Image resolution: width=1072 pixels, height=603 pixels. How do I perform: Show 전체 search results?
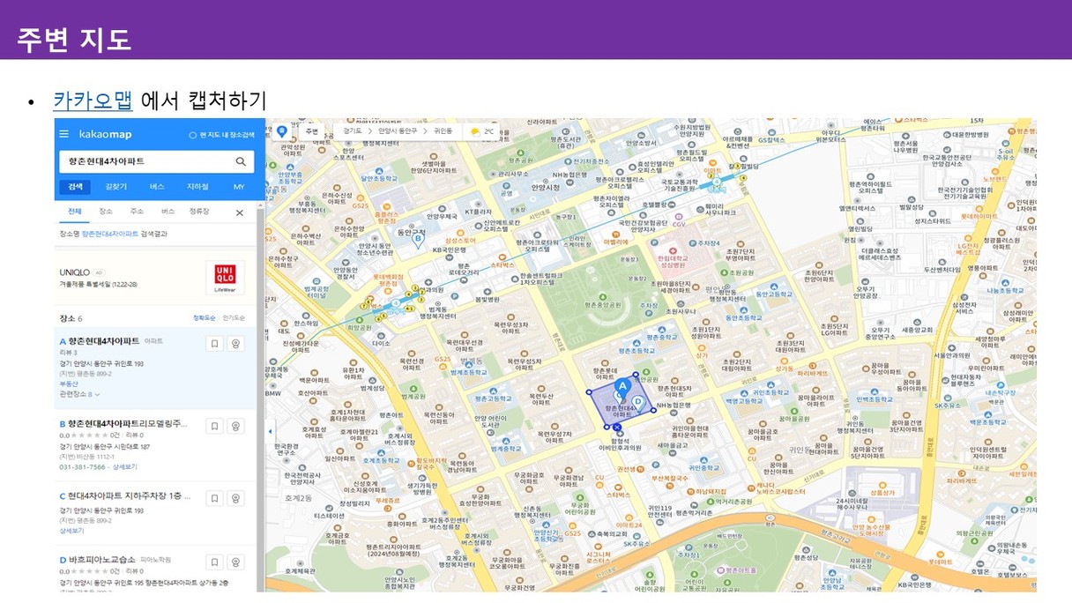(75, 212)
